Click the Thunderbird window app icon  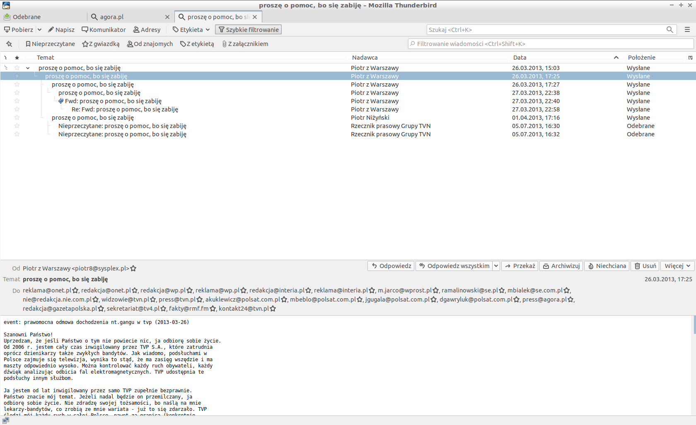6,5
